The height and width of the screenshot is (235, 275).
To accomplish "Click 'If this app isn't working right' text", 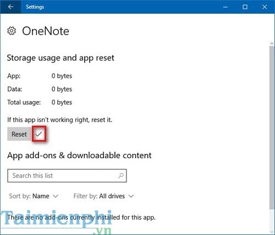I will point(59,120).
